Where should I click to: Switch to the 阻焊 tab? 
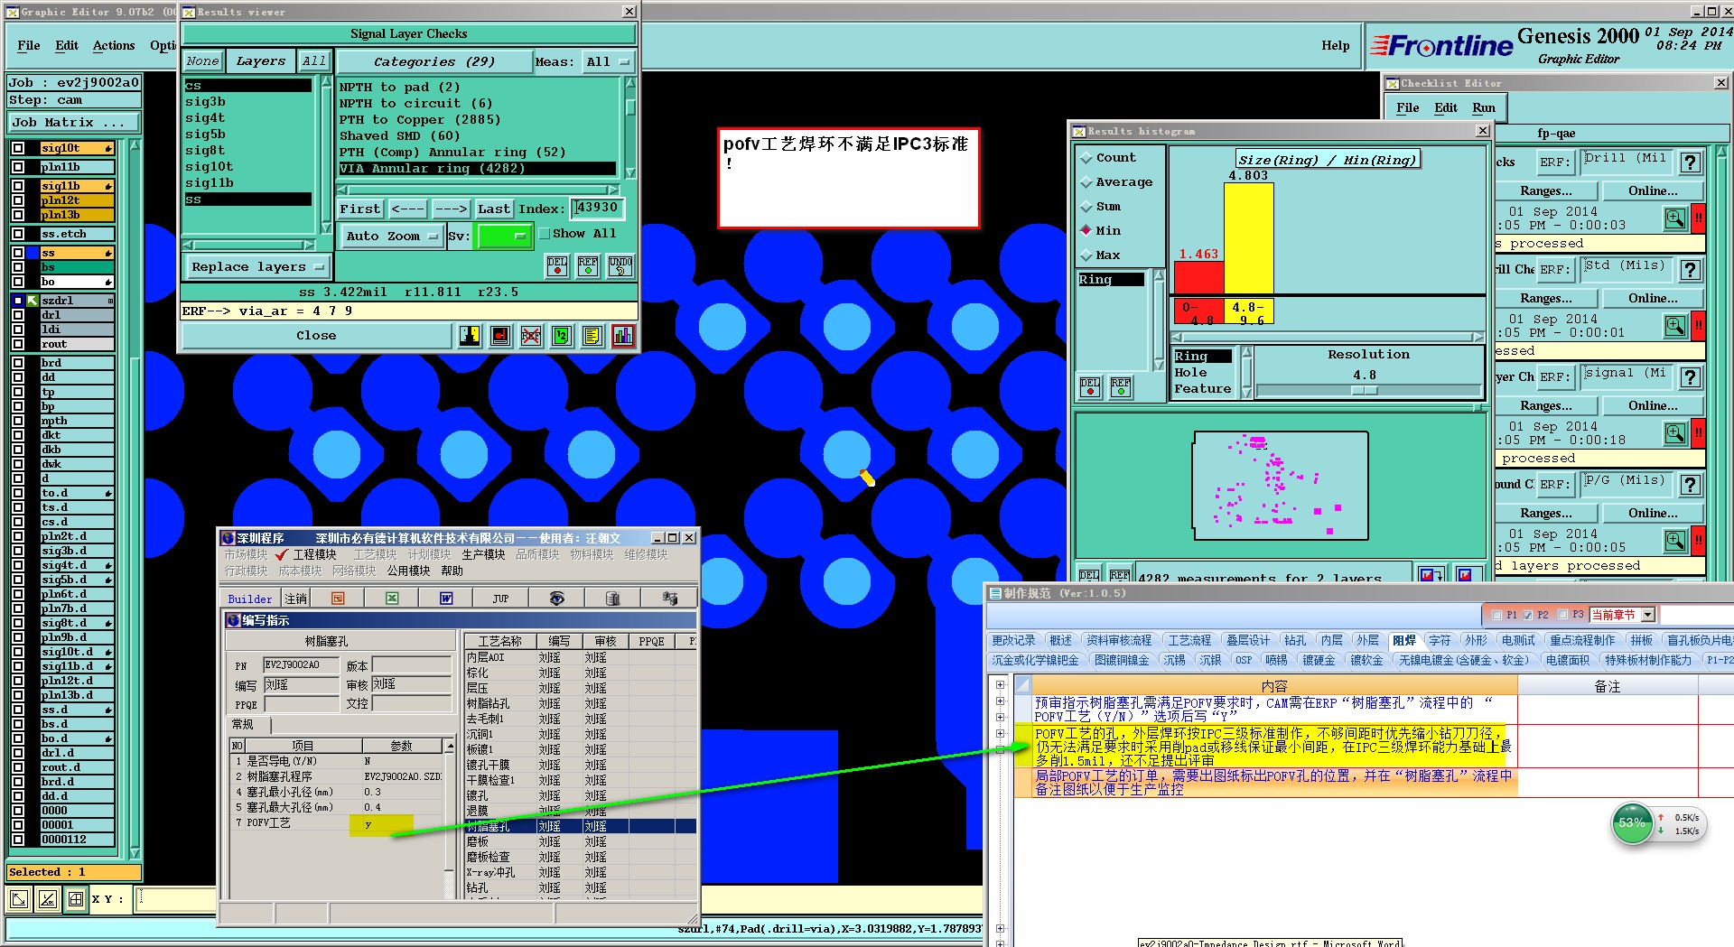[1404, 640]
